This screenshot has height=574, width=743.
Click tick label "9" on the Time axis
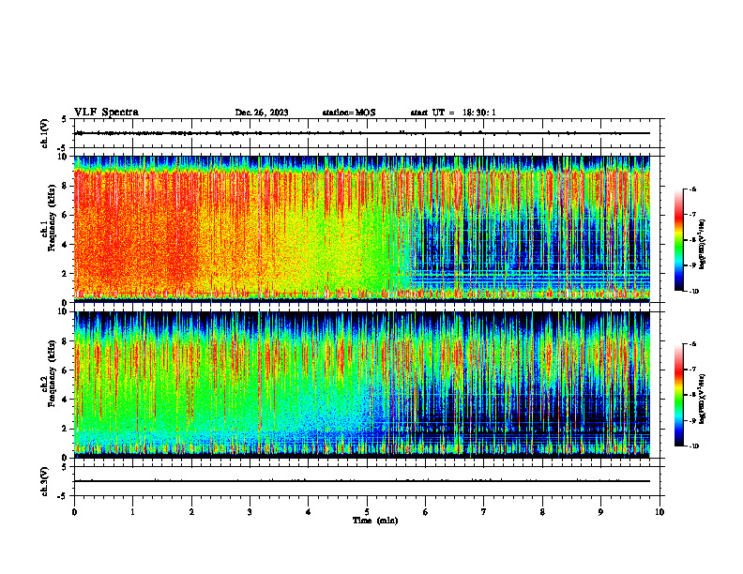click(x=600, y=512)
